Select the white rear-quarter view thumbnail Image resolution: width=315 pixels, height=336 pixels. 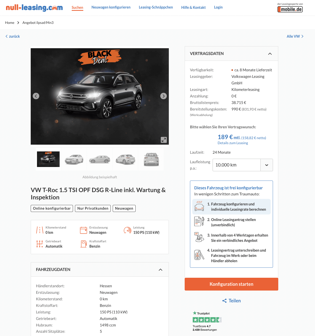(125, 159)
